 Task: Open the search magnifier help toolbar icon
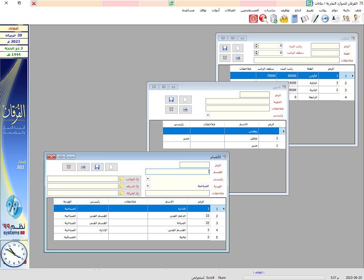(x=264, y=19)
